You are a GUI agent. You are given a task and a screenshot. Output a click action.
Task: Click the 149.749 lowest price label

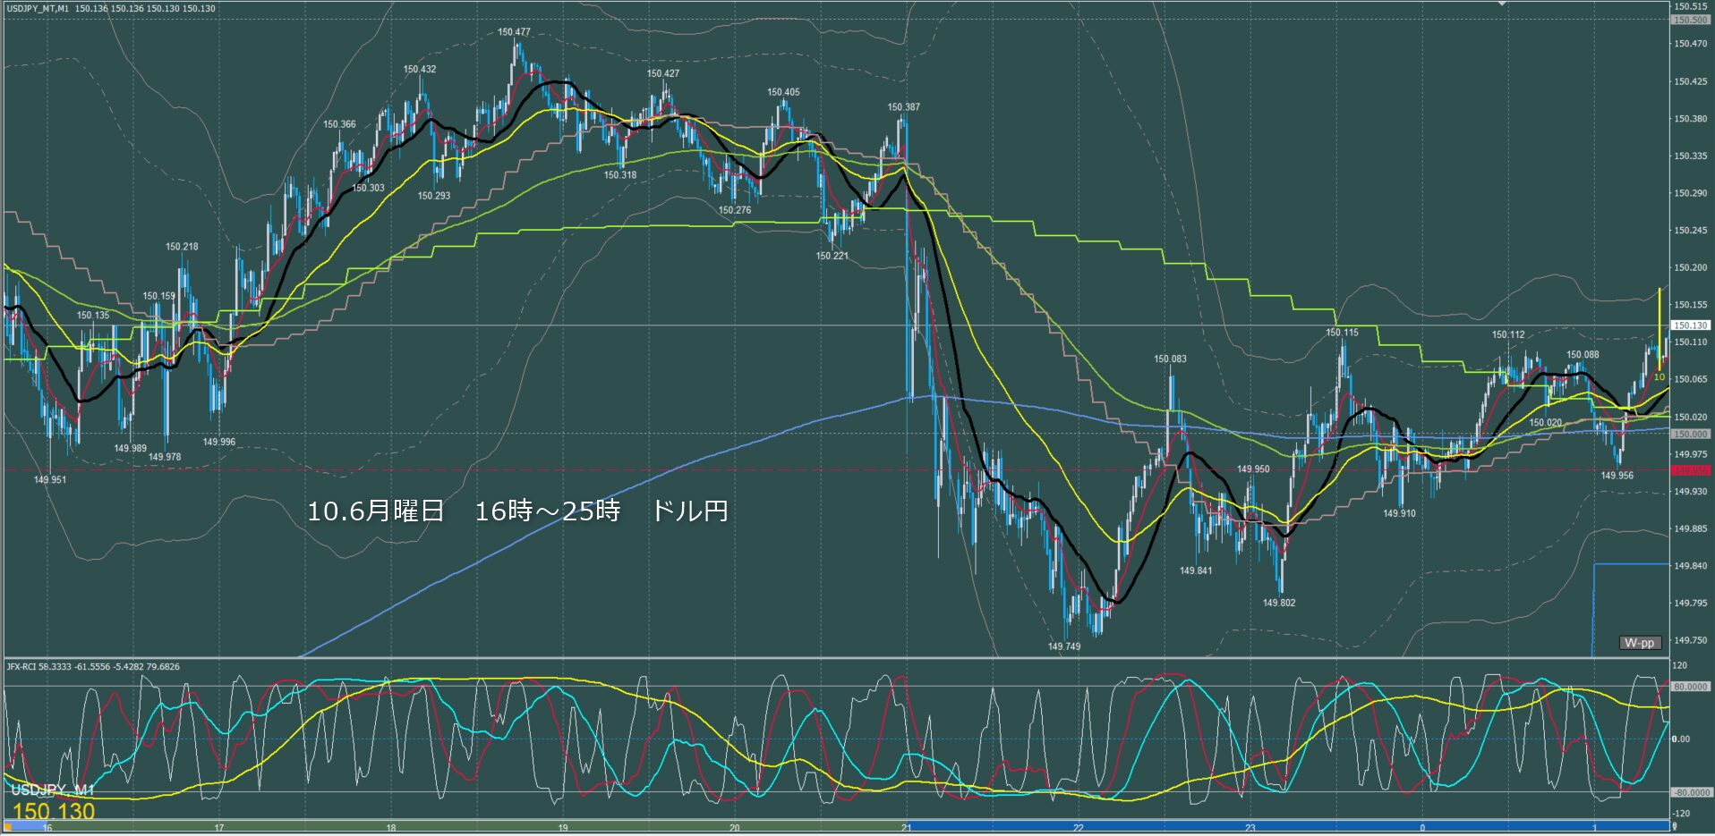point(1064,646)
